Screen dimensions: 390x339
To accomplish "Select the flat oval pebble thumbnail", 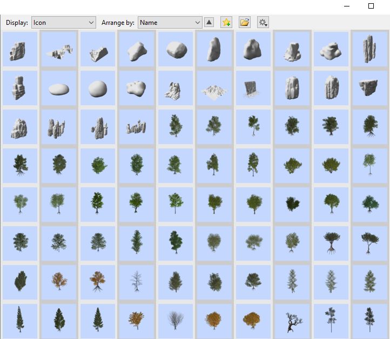I will pyautogui.click(x=59, y=88).
